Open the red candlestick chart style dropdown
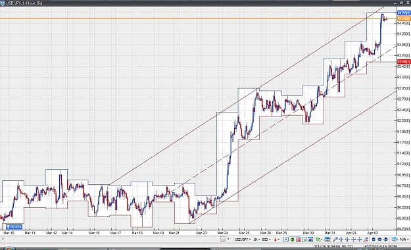 coord(276,239)
